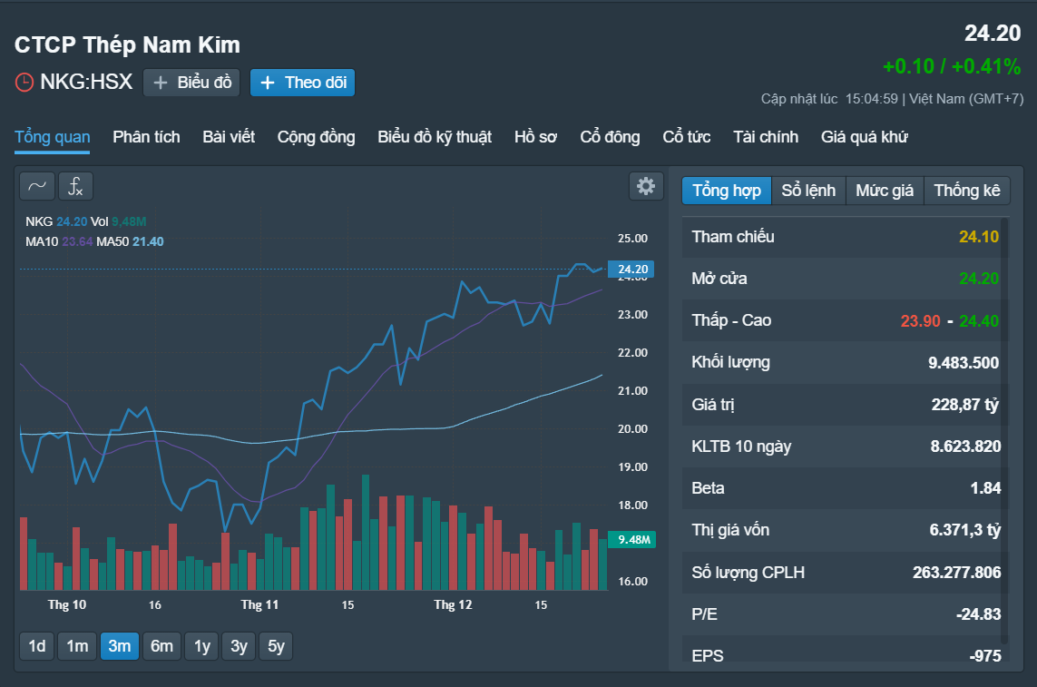This screenshot has height=687, width=1037.
Task: Open the Bài viết tab
Action: tap(229, 137)
